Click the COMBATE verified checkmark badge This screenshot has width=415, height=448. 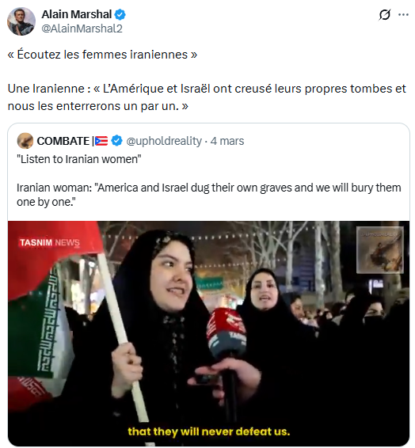click(x=116, y=141)
